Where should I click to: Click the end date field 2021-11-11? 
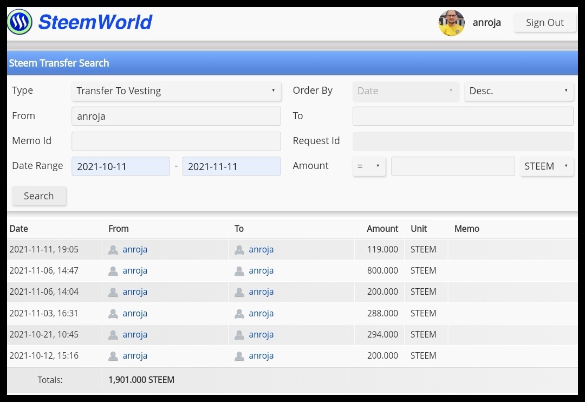(x=231, y=166)
